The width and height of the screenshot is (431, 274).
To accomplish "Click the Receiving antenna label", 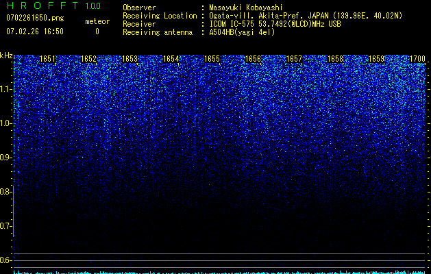I will pyautogui.click(x=158, y=32).
